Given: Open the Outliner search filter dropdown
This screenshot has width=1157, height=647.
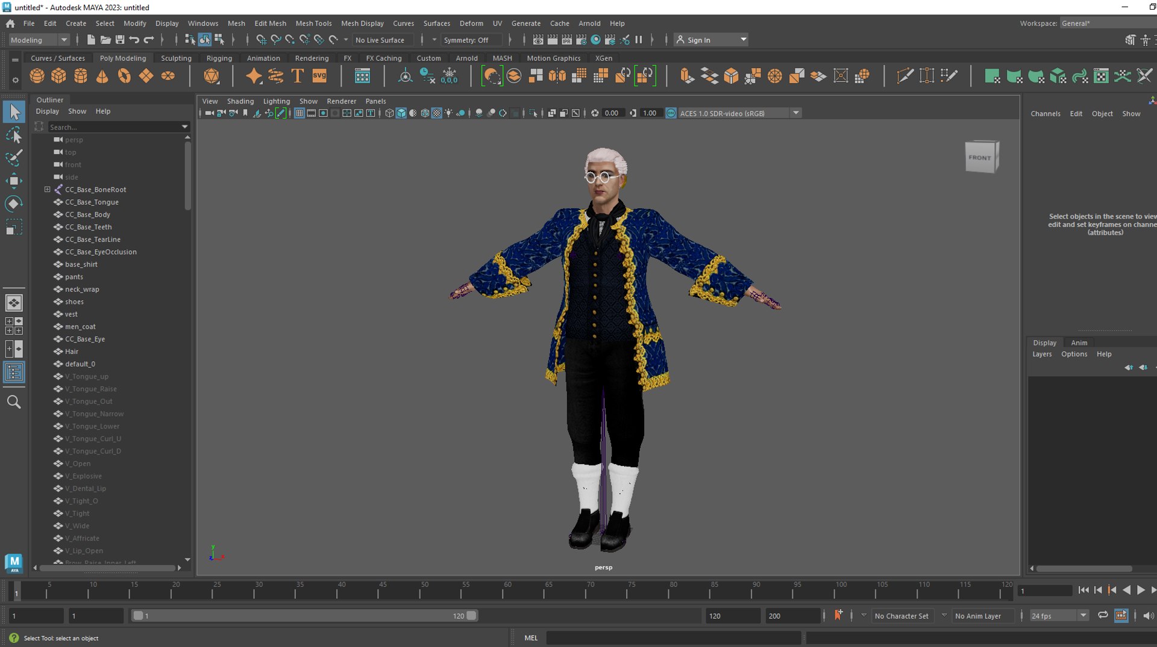Looking at the screenshot, I should [x=184, y=127].
